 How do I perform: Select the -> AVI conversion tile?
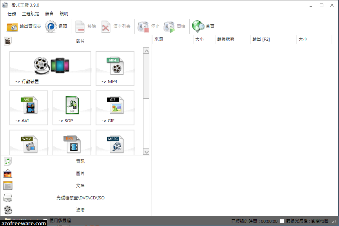tap(29, 108)
